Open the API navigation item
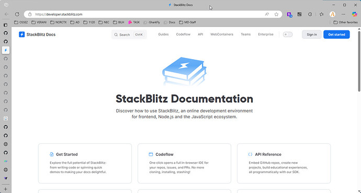Viewport: 361px width, 193px height. point(200,35)
